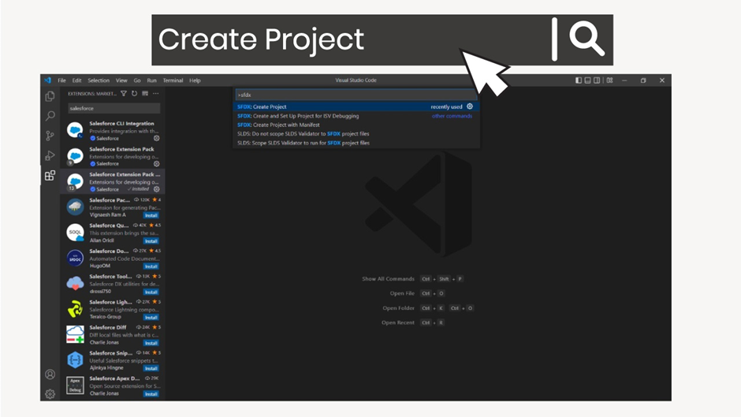Screen dimensions: 741x417
Task: Select Do not scope SLDS Validator command
Action: (x=357, y=134)
